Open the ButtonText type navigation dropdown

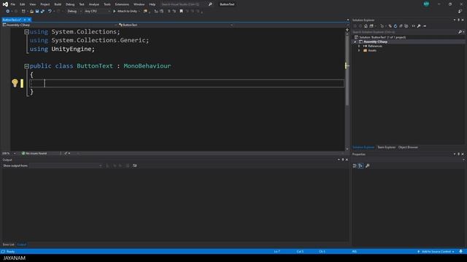176,25
